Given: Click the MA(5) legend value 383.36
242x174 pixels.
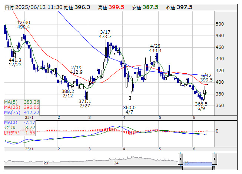Looking at the screenshot, I should 32,102.
